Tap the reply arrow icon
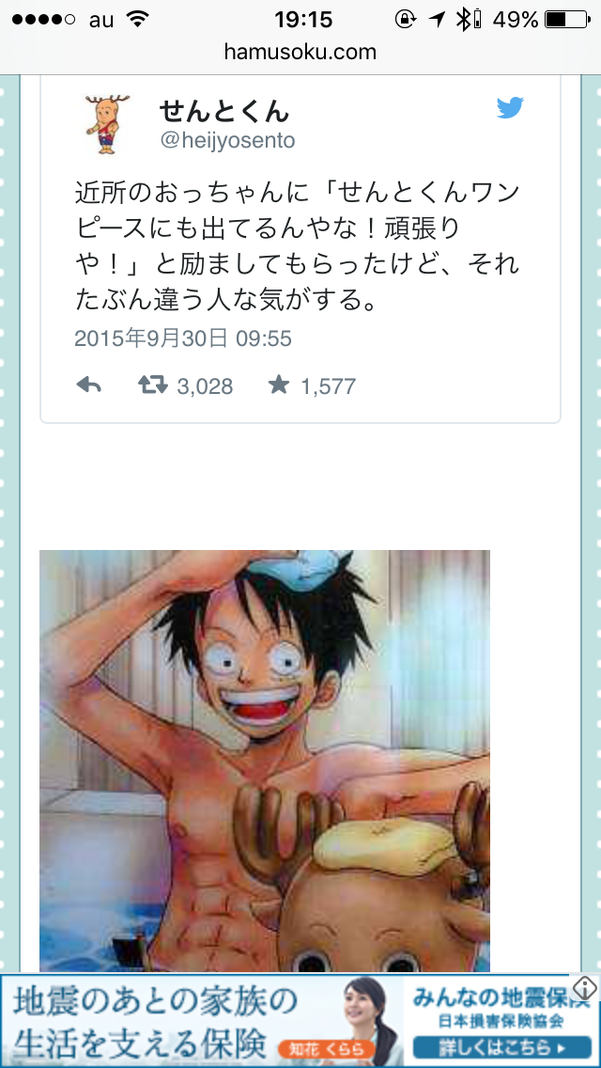The height and width of the screenshot is (1068, 601). click(89, 386)
